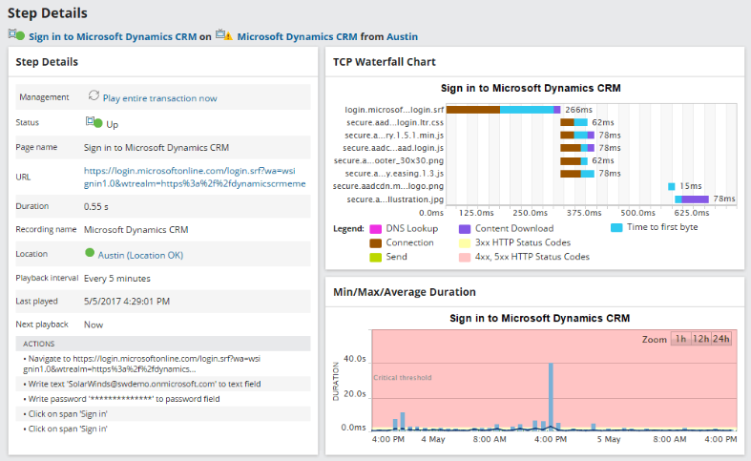Click the warning transaction icon before Microsoft Dynamics CRM
This screenshot has height=461, width=751.
coord(223,35)
